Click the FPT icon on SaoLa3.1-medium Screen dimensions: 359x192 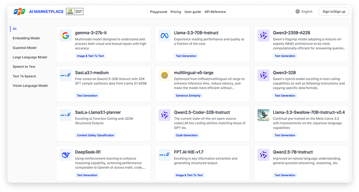click(66, 76)
